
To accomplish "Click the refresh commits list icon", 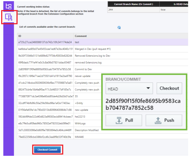I will pos(119,27).
